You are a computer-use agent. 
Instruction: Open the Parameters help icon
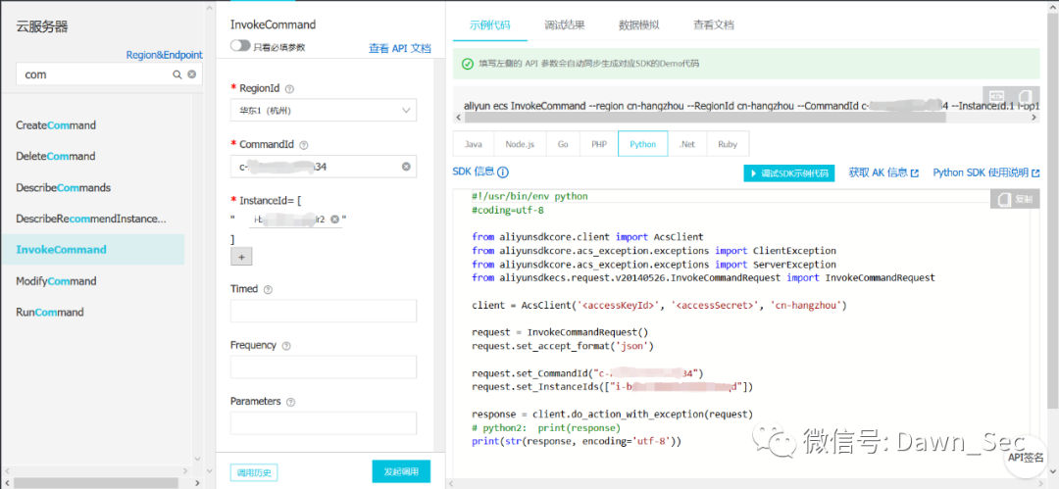(x=291, y=402)
